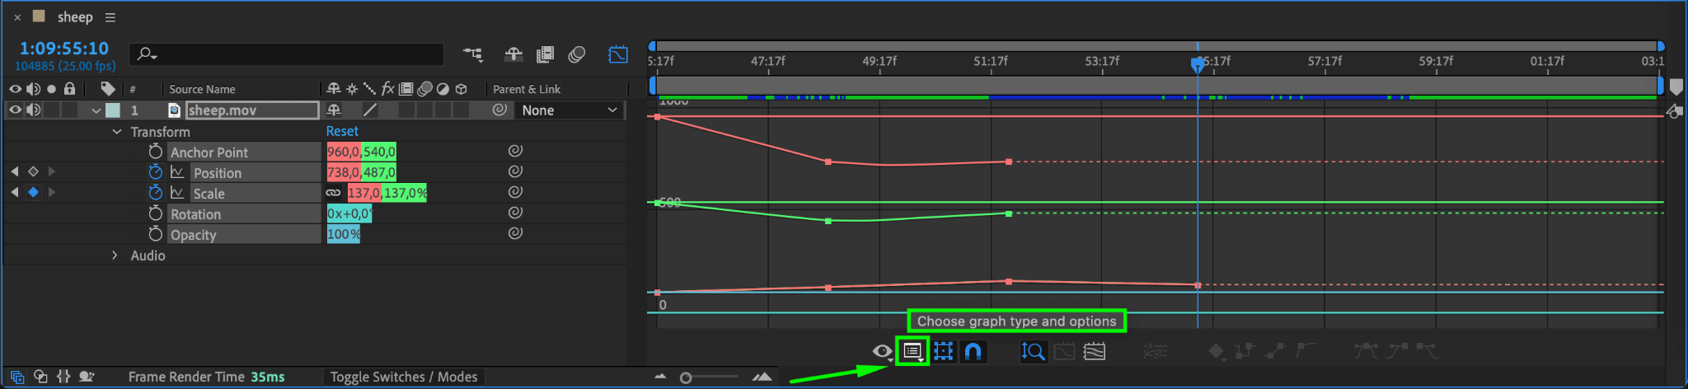Enable Motion Blur switch icon
The image size is (1688, 389).
click(577, 55)
